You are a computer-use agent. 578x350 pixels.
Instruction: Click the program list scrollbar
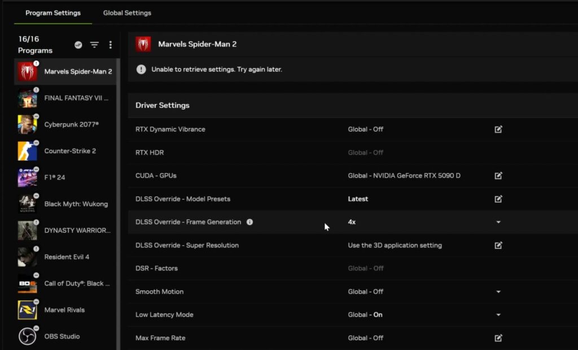(119, 204)
